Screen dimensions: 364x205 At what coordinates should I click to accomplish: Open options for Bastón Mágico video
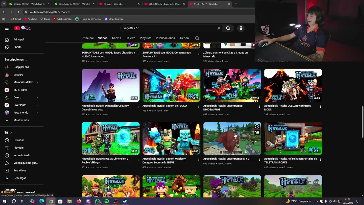click(199, 159)
